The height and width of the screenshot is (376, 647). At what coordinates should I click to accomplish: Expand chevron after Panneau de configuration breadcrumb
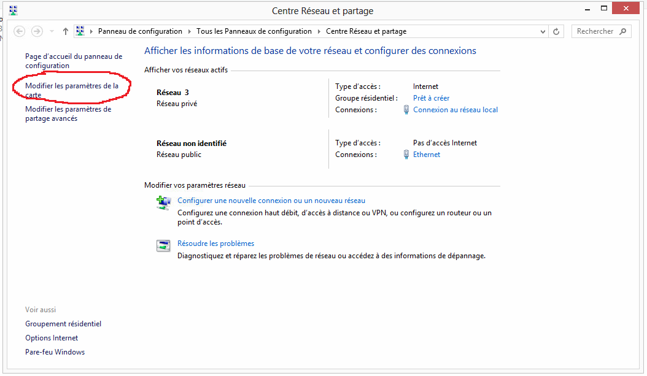point(190,31)
